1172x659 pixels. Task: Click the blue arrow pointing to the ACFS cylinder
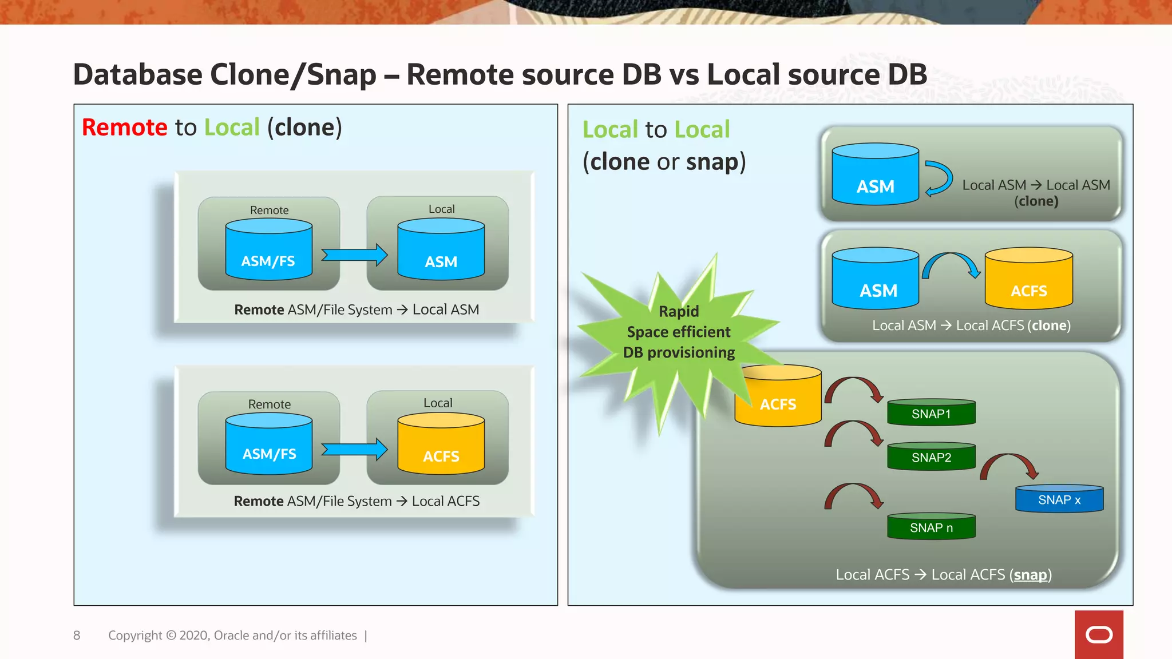pos(354,449)
